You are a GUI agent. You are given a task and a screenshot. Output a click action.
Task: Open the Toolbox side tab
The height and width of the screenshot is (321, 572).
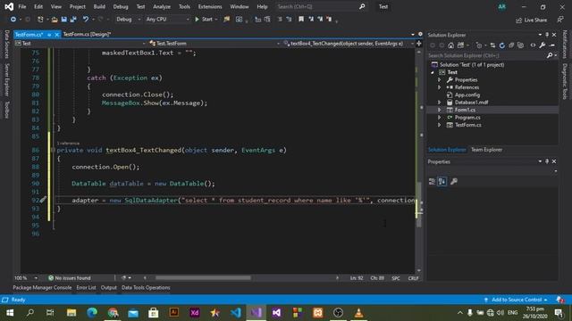(x=6, y=110)
